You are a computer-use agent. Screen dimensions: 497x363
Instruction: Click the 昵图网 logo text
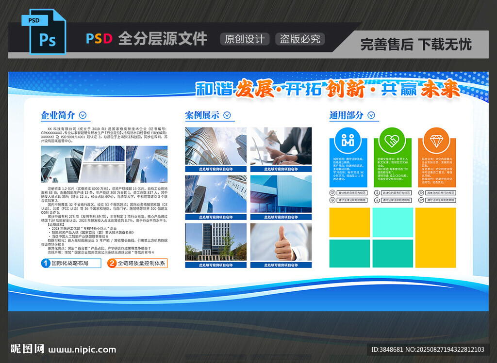[x=27, y=349]
